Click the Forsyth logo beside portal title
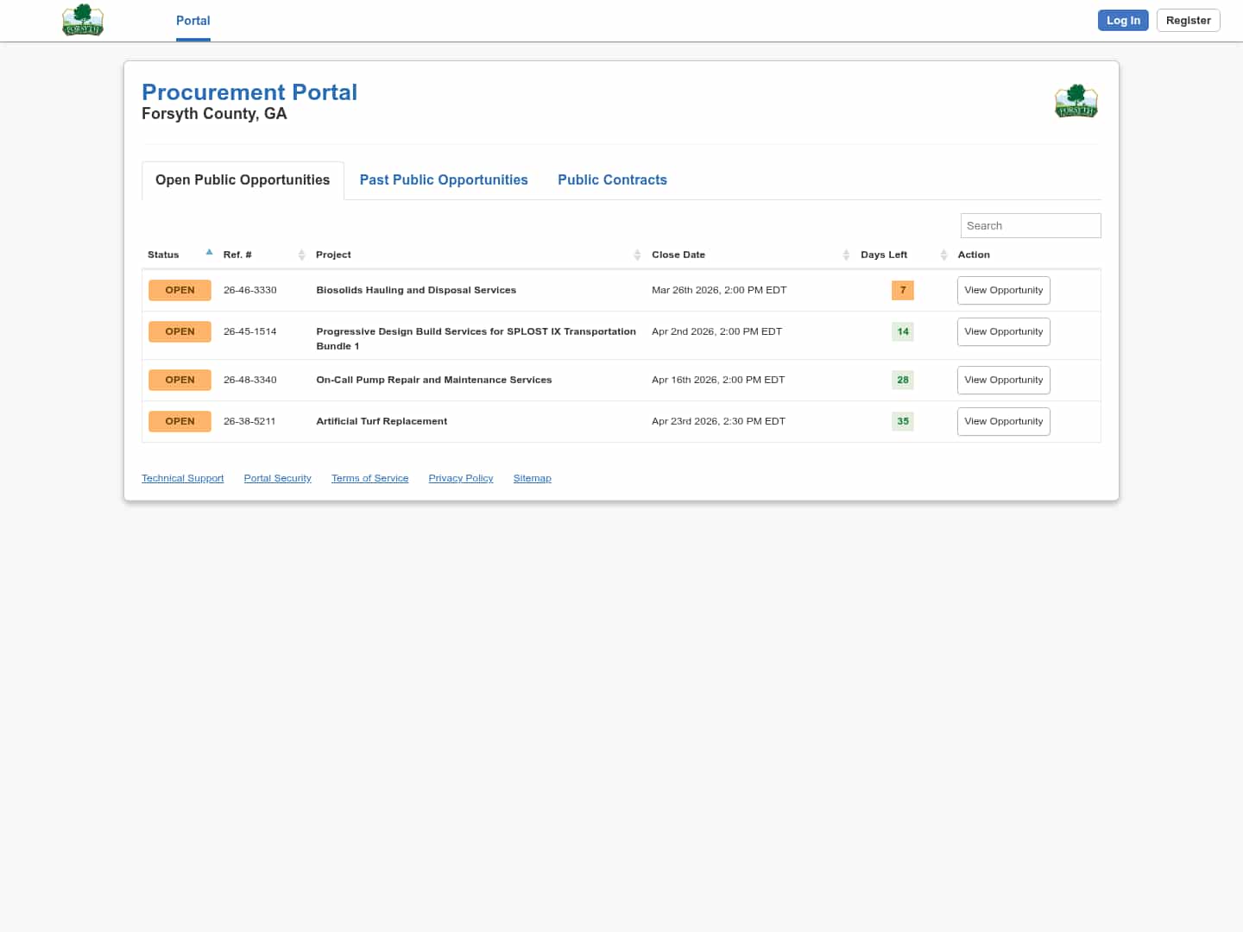The width and height of the screenshot is (1243, 932). click(x=1076, y=101)
